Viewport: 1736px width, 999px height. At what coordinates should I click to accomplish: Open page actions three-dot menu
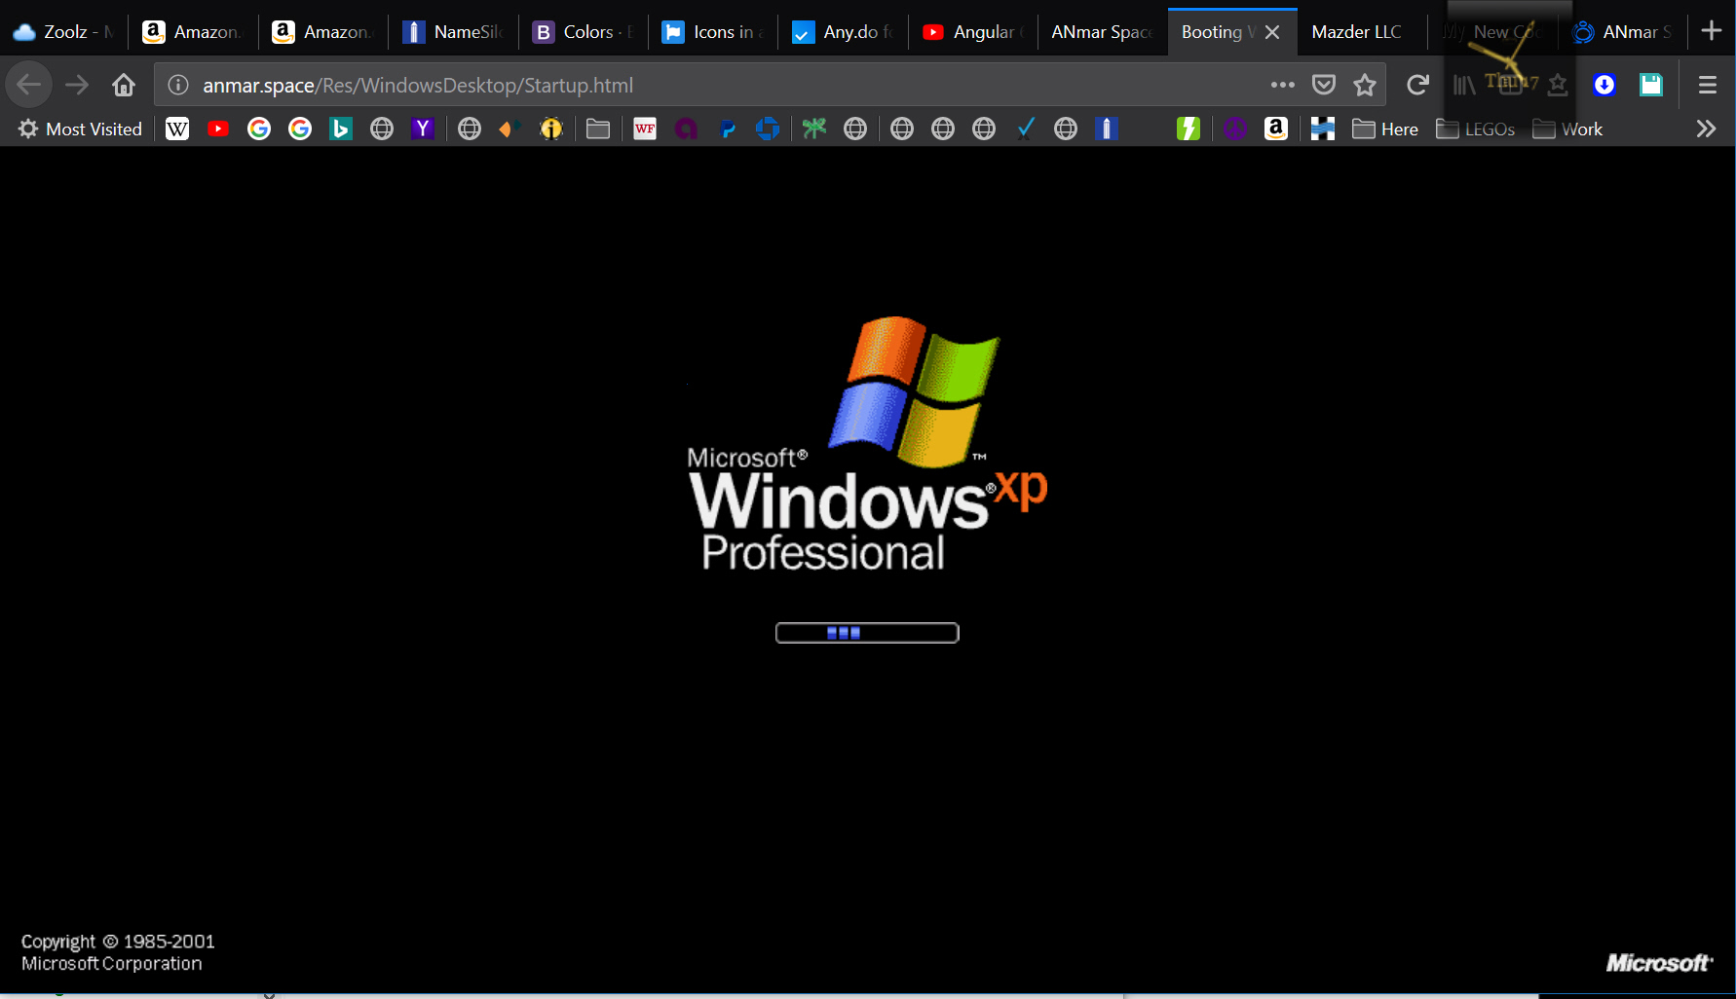pyautogui.click(x=1282, y=86)
